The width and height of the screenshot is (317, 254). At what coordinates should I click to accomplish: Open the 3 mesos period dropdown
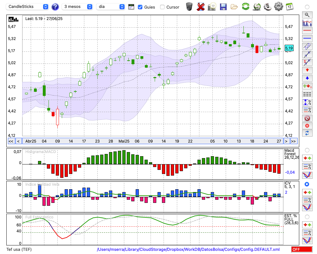tap(77, 7)
